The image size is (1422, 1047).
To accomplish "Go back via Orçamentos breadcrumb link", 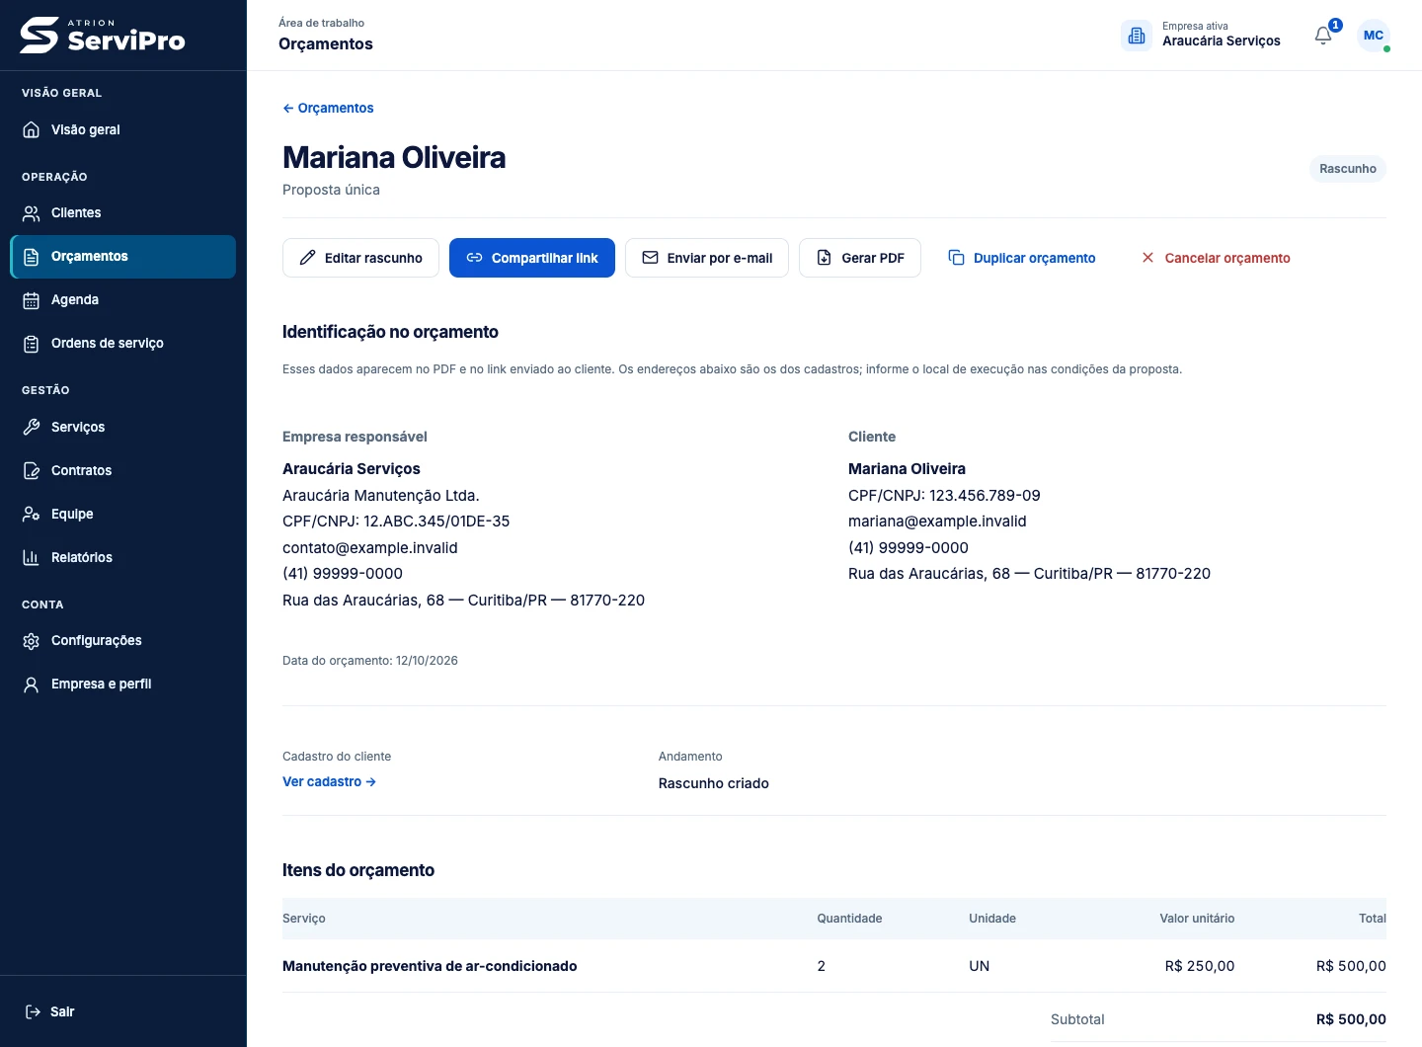I will coord(328,108).
